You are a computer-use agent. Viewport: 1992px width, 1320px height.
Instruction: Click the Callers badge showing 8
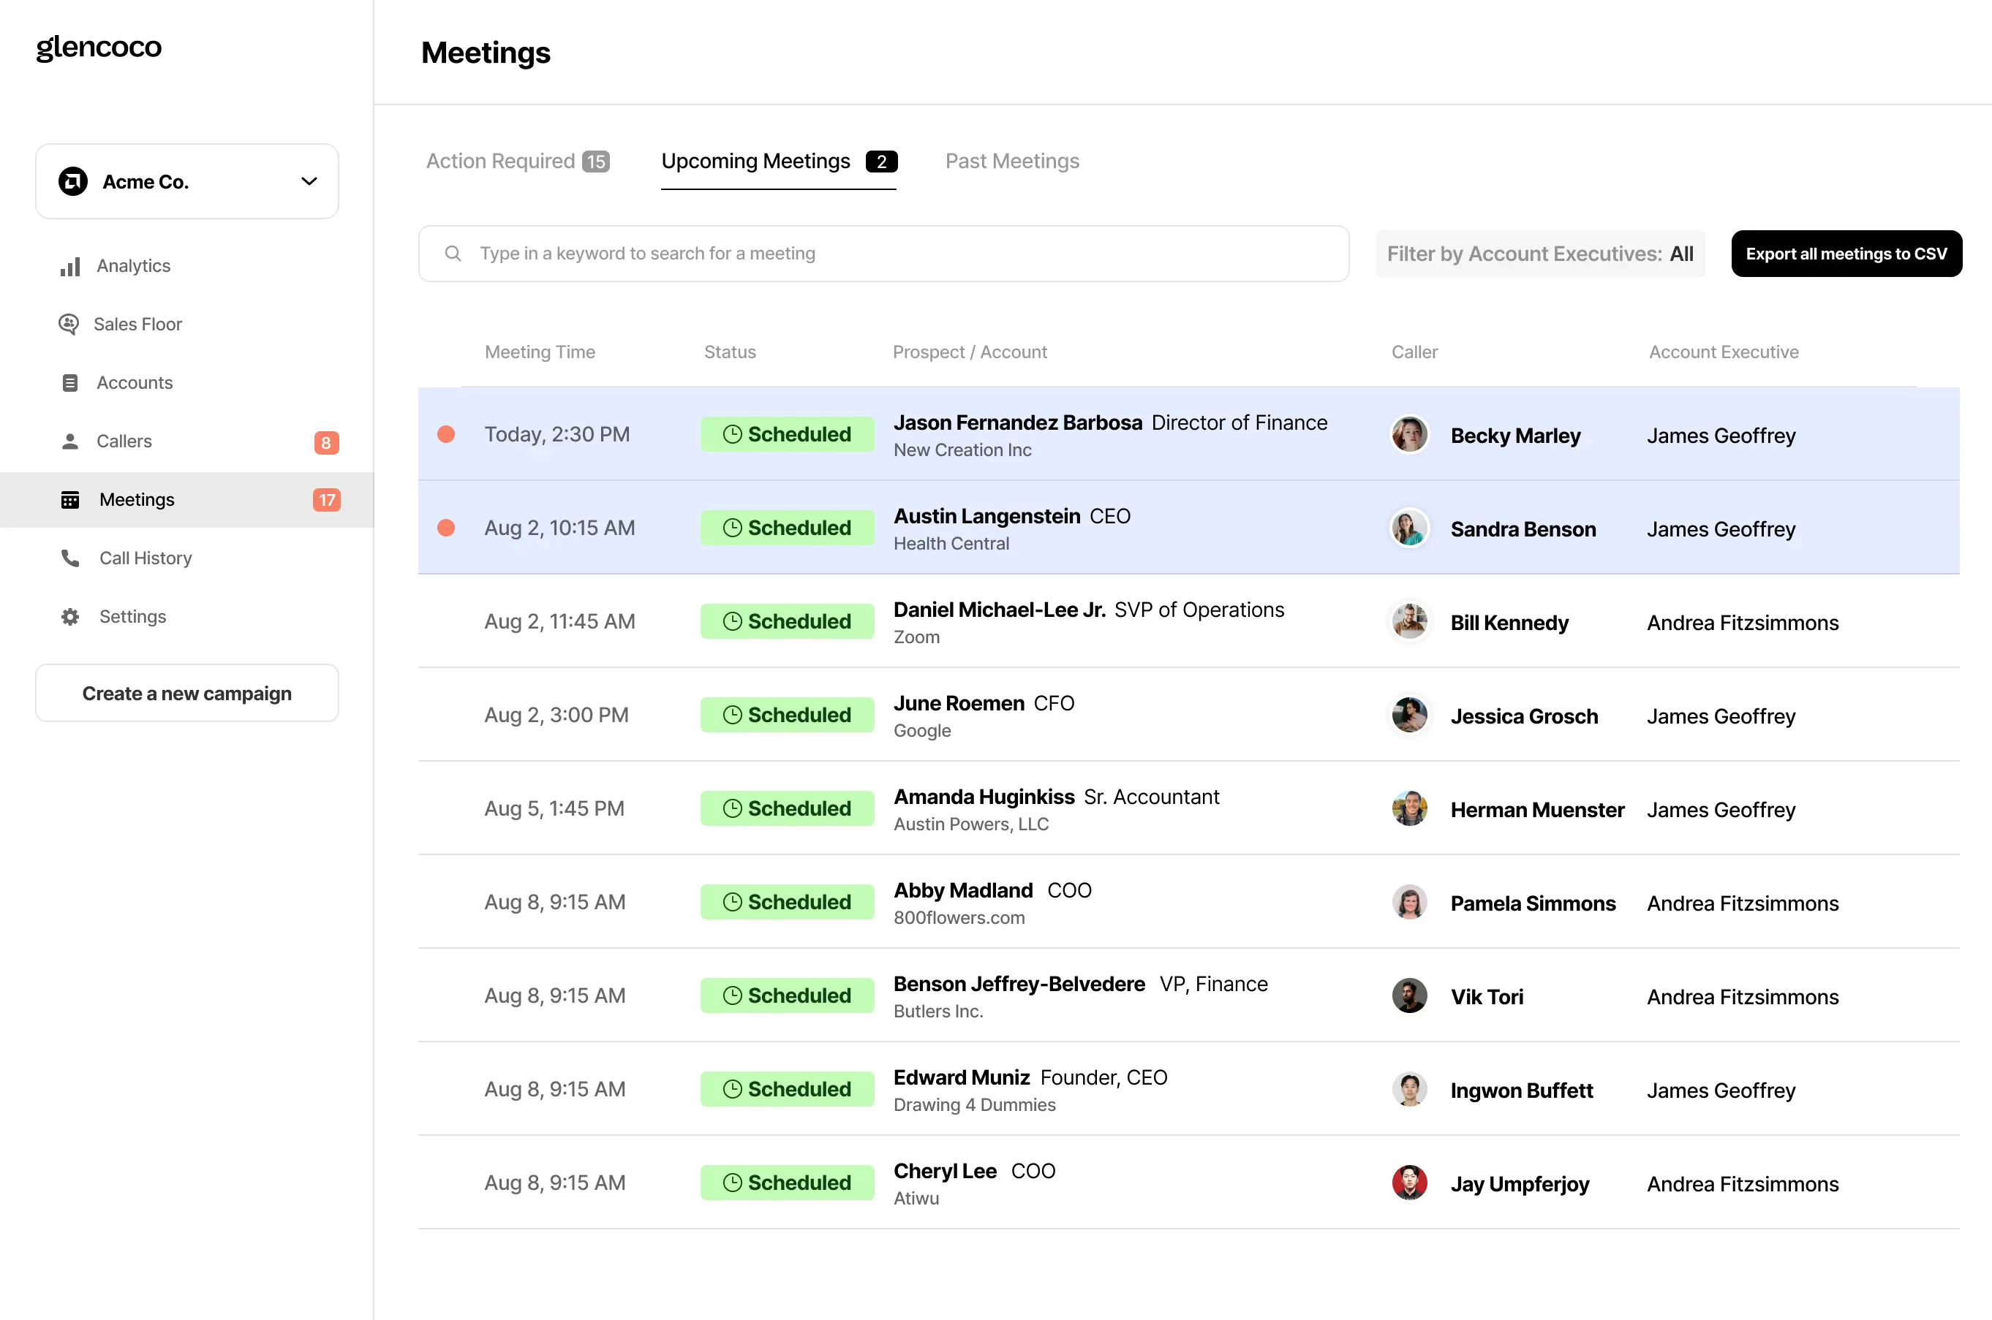(x=326, y=443)
